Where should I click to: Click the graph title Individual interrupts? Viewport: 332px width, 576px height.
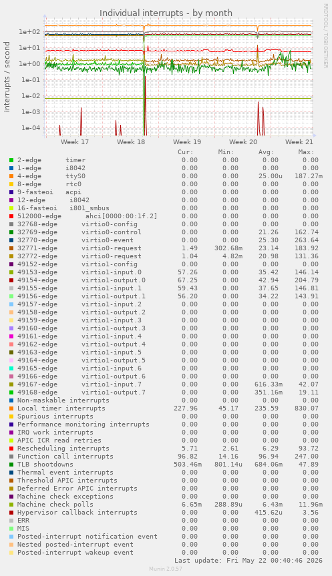pyautogui.click(x=166, y=13)
